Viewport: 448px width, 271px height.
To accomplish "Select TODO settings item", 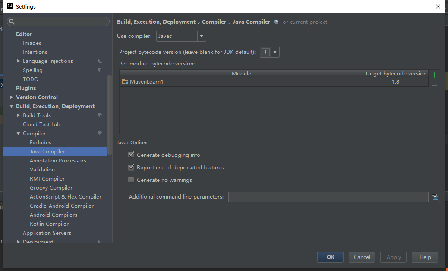I will pyautogui.click(x=31, y=79).
